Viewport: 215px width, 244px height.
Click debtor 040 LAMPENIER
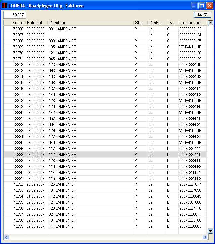click(x=62, y=143)
